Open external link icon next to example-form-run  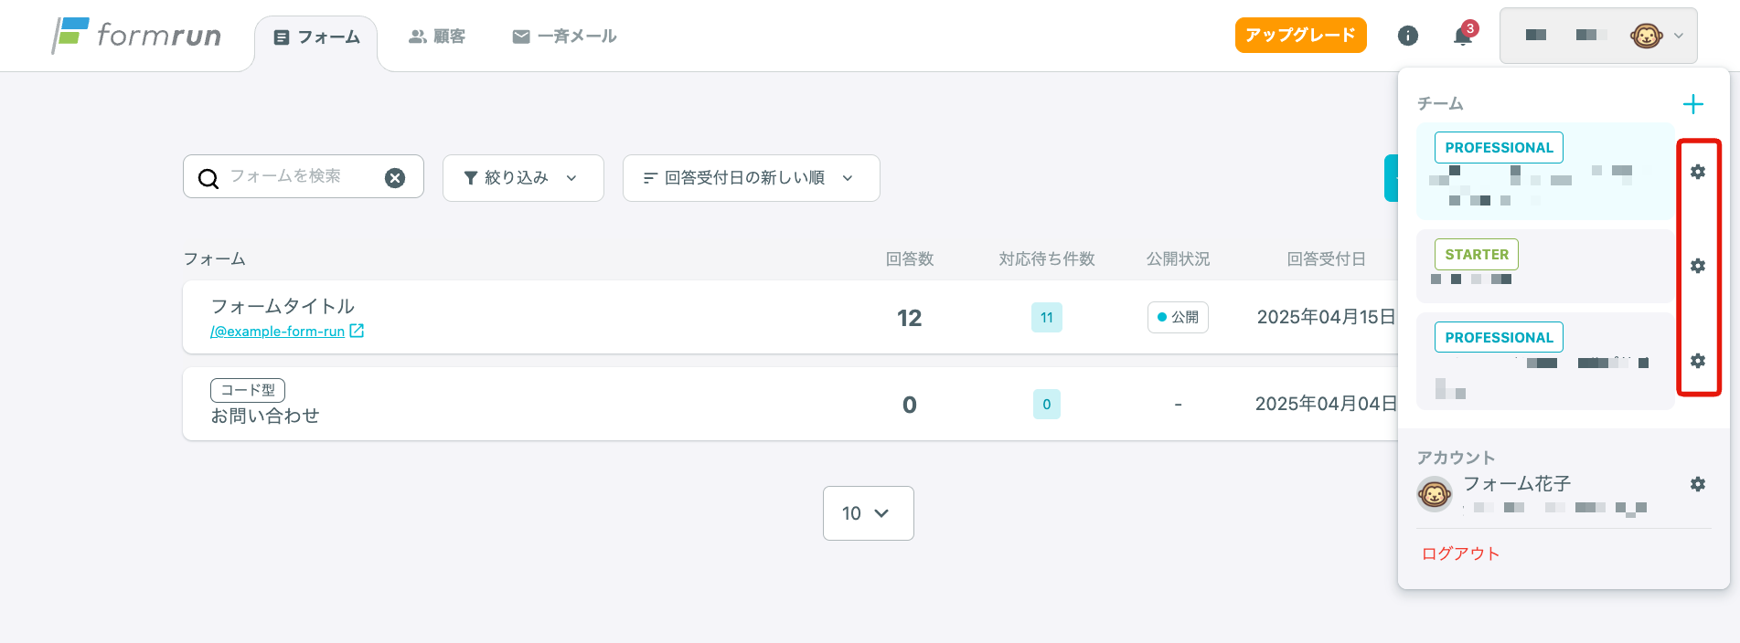tap(357, 331)
